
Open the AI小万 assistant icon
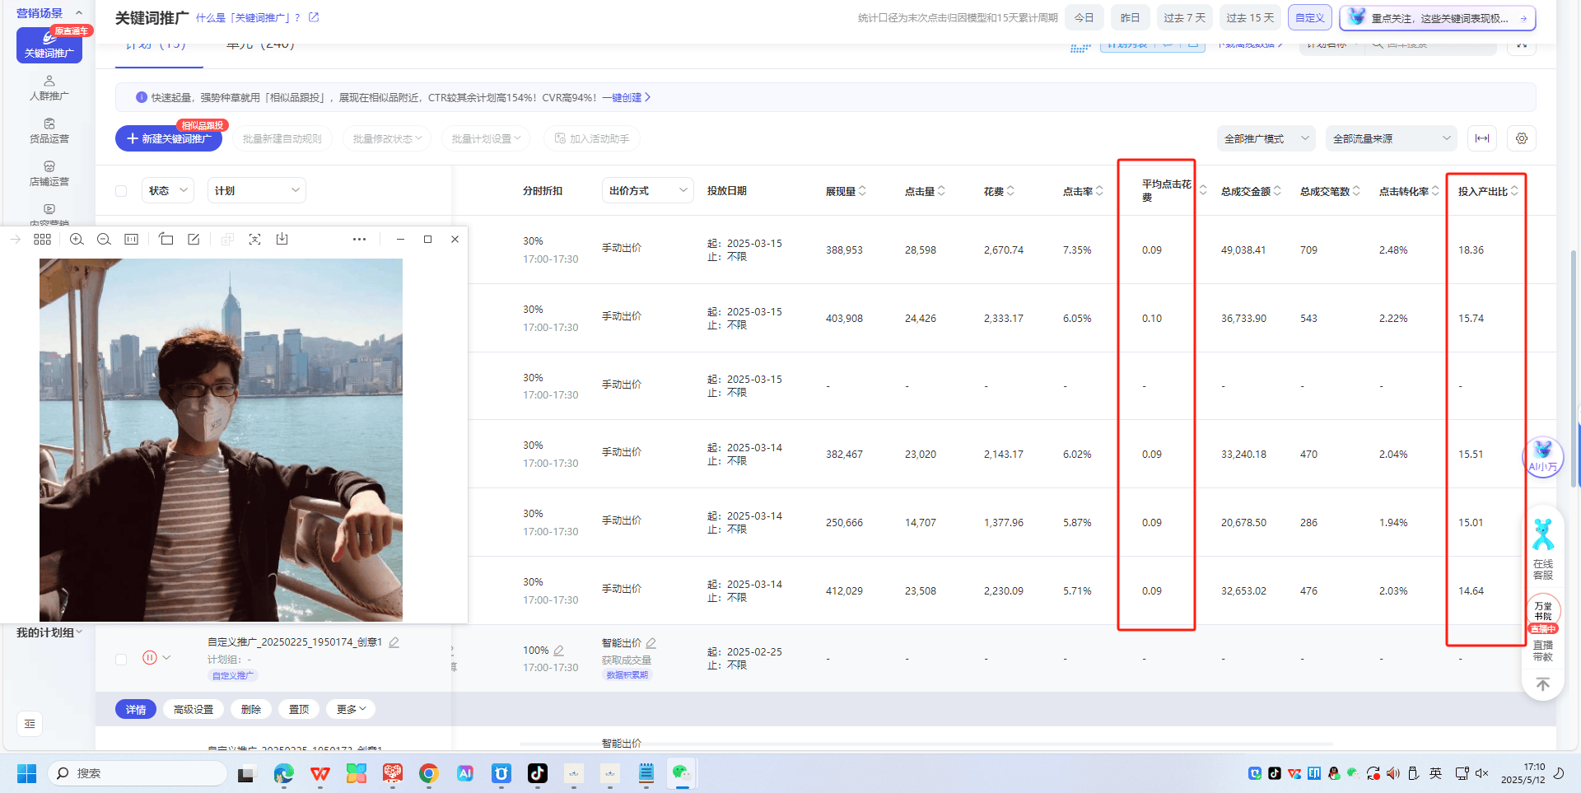1542,455
